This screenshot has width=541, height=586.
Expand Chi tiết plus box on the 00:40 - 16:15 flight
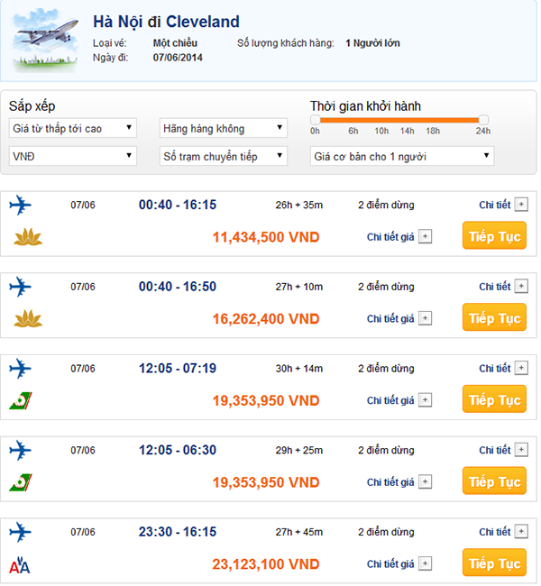click(521, 205)
